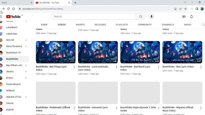This screenshot has height=115, width=205.
Task: Open options menu for Migraine video
Action: click(x=201, y=108)
